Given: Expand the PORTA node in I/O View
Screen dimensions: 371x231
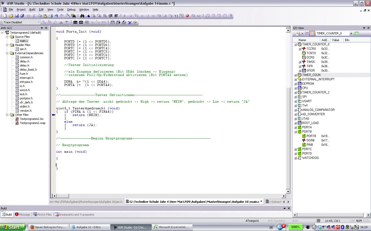Looking at the screenshot, I should pos(296,127).
